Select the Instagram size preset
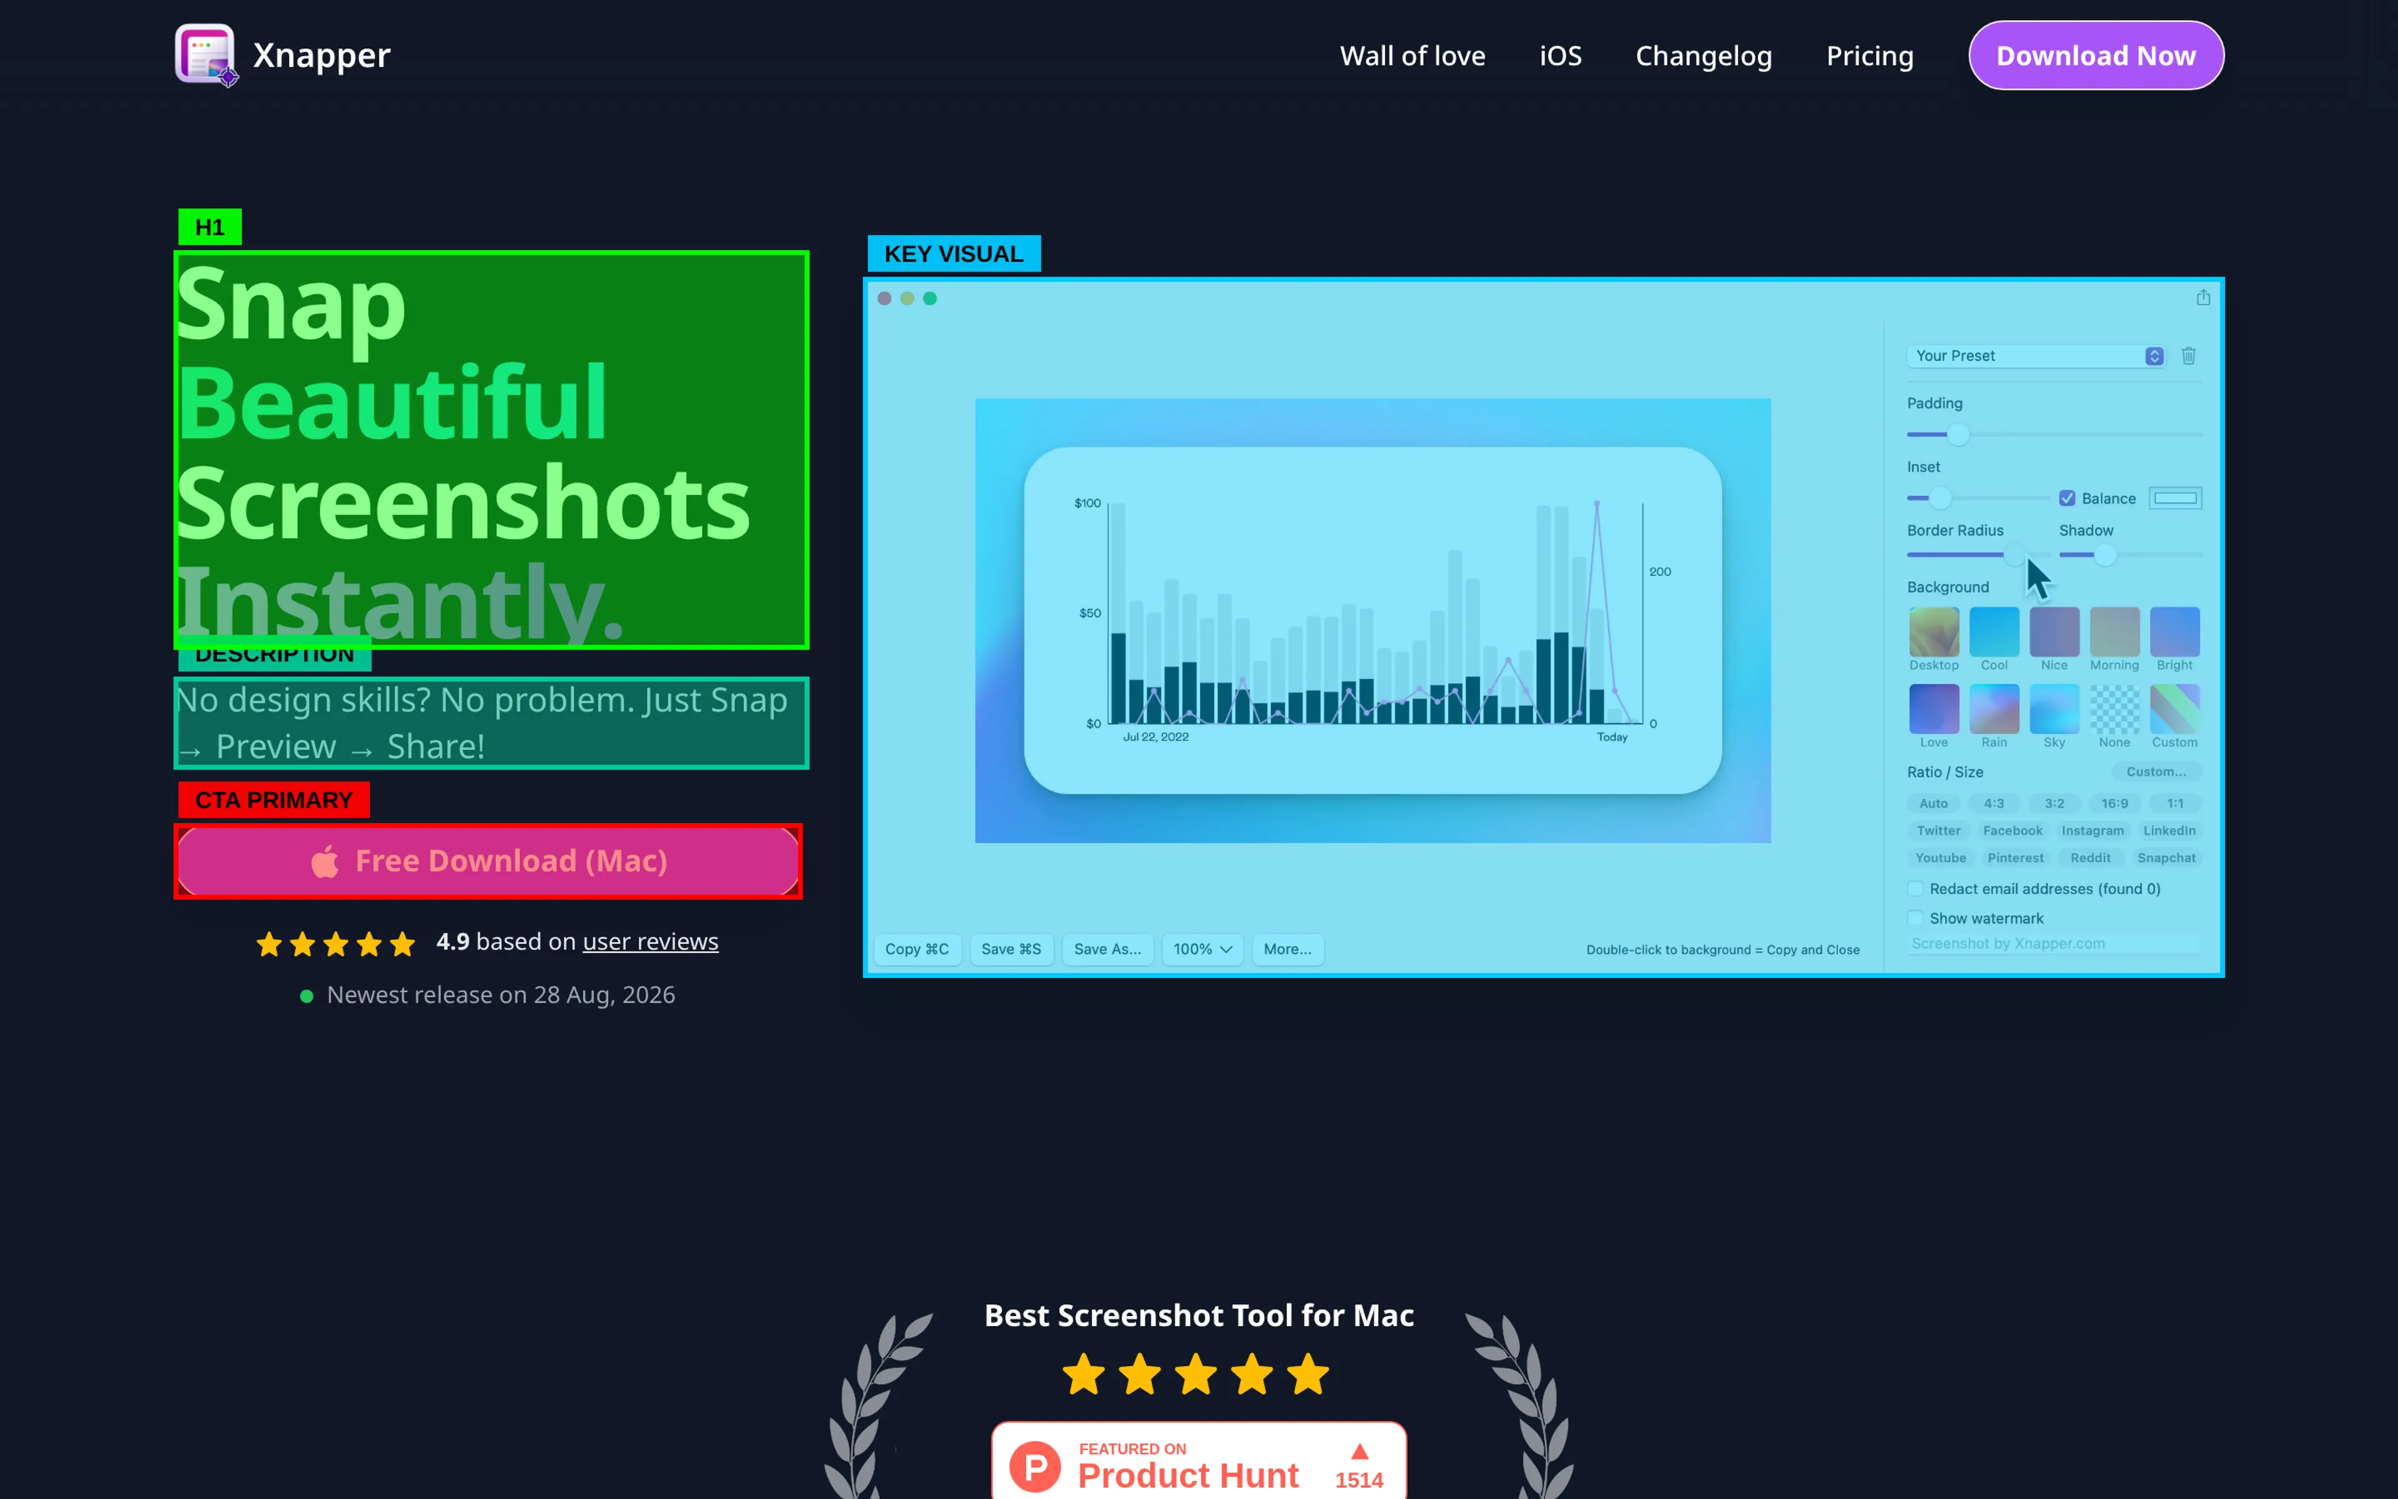Viewport: 2398px width, 1499px height. pos(2093,831)
